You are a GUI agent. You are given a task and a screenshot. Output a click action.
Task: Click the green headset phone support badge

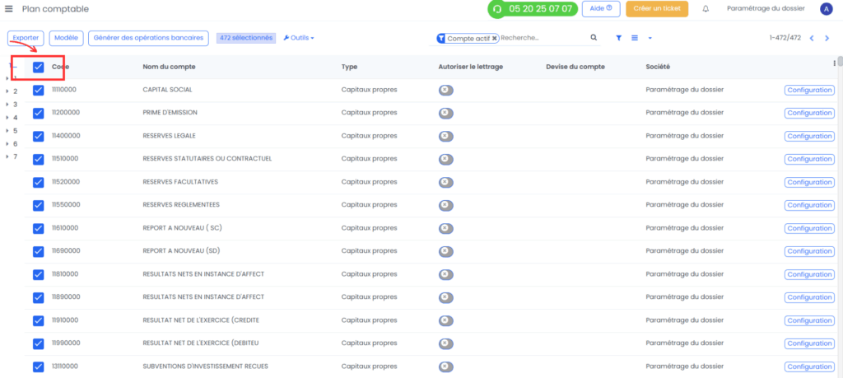(x=533, y=9)
